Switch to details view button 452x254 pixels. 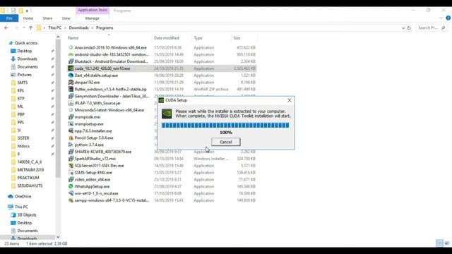(x=439, y=243)
